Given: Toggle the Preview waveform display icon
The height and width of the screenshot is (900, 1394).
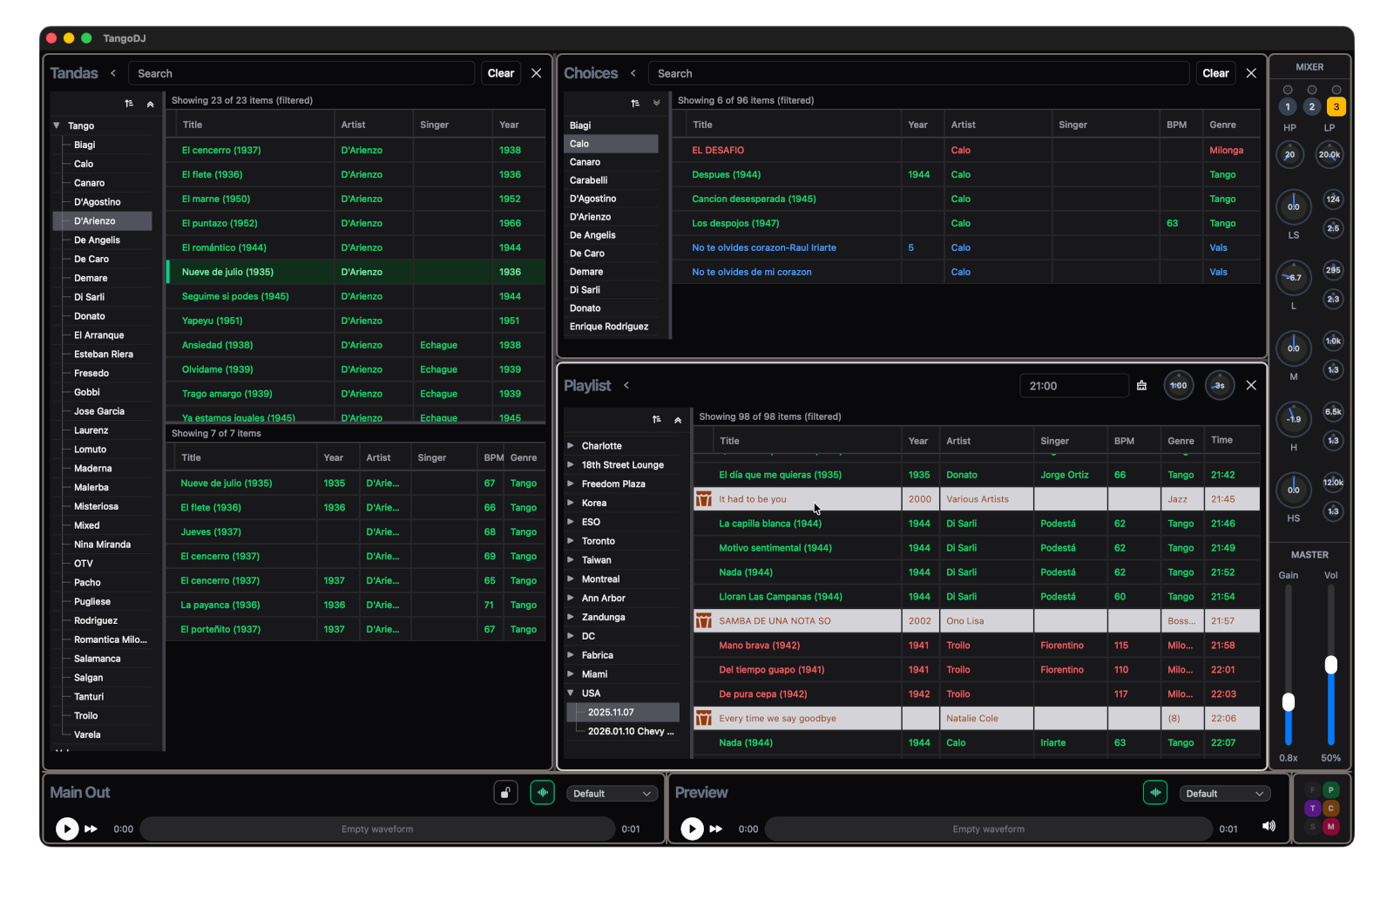Looking at the screenshot, I should point(1155,793).
